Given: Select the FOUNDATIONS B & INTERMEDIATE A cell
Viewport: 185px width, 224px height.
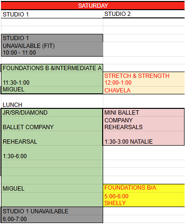Looking at the screenshot, I should (52, 68).
